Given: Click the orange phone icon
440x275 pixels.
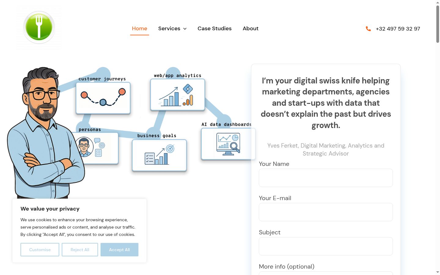Looking at the screenshot, I should (x=368, y=29).
